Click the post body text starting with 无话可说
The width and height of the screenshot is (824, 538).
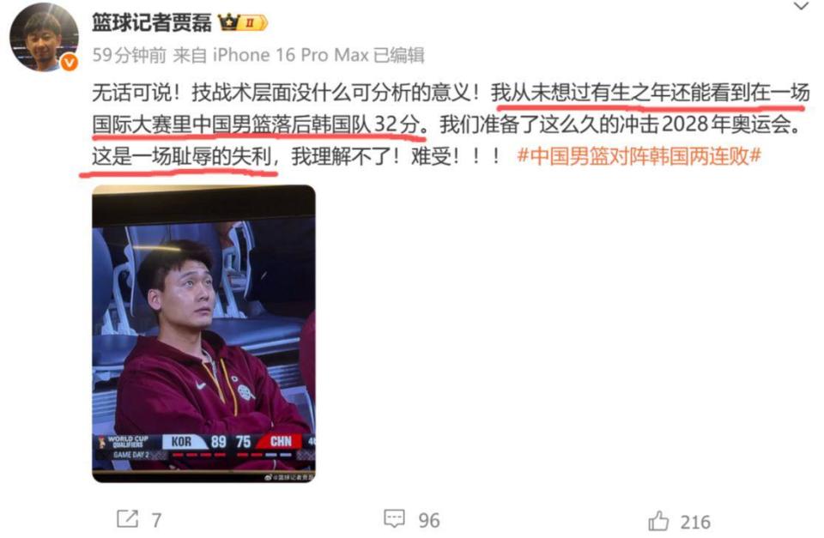click(x=450, y=125)
